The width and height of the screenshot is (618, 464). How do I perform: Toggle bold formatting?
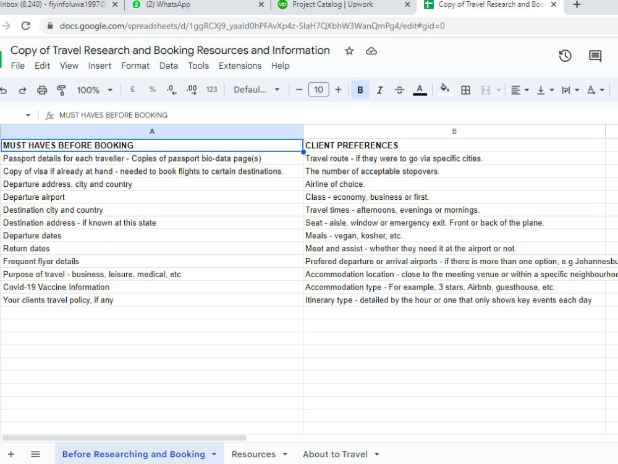pyautogui.click(x=360, y=90)
